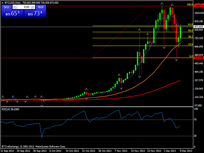Click the 50.0 Fibonacci level label

coord(191,30)
